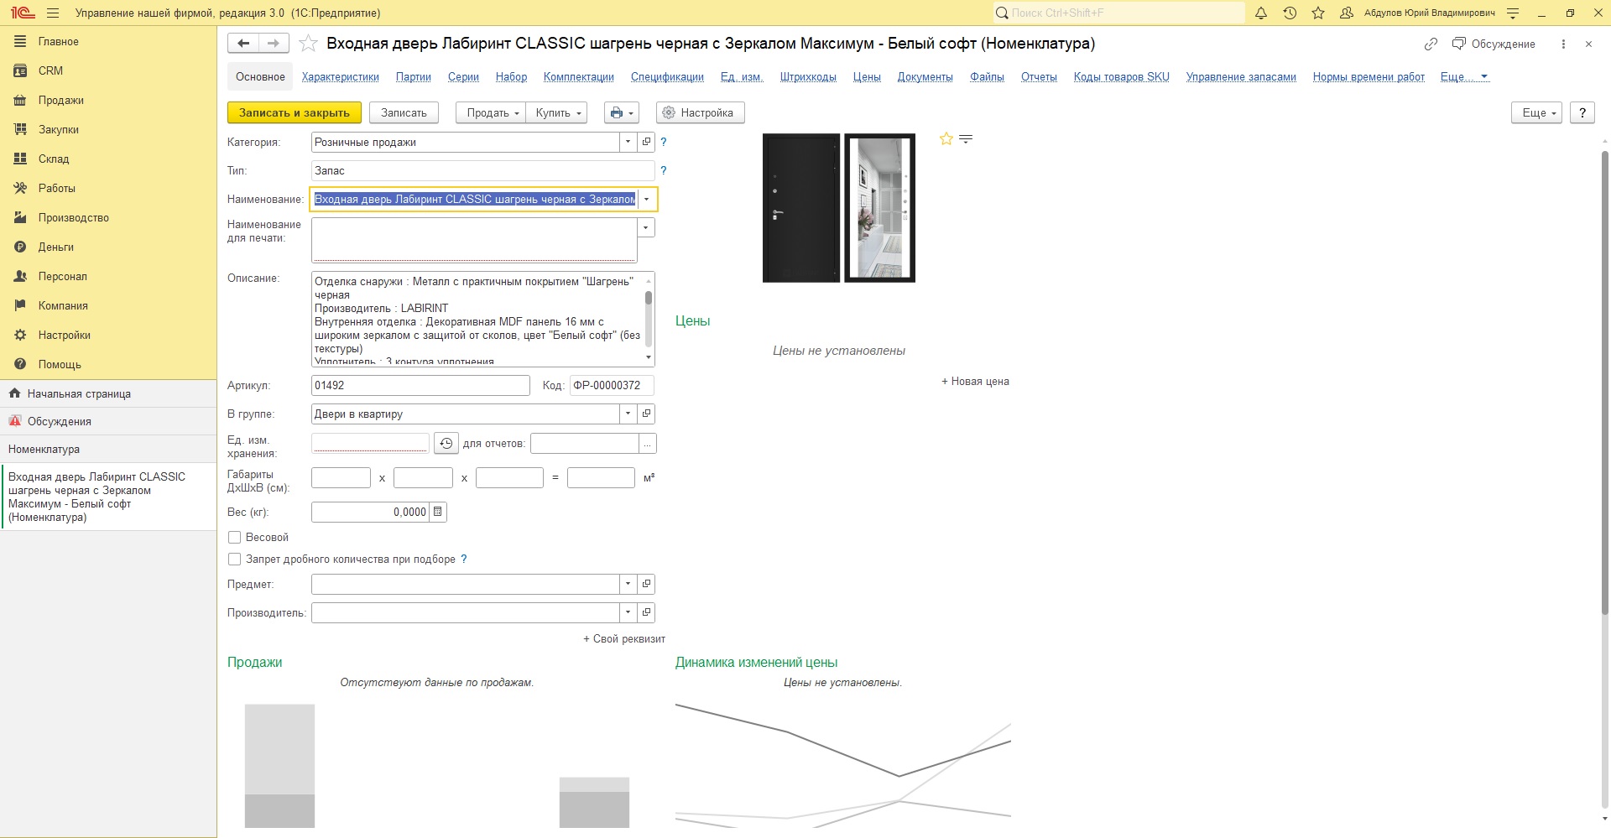1611x838 pixels.
Task: Click the Описание field scrollbar
Action: click(649, 319)
